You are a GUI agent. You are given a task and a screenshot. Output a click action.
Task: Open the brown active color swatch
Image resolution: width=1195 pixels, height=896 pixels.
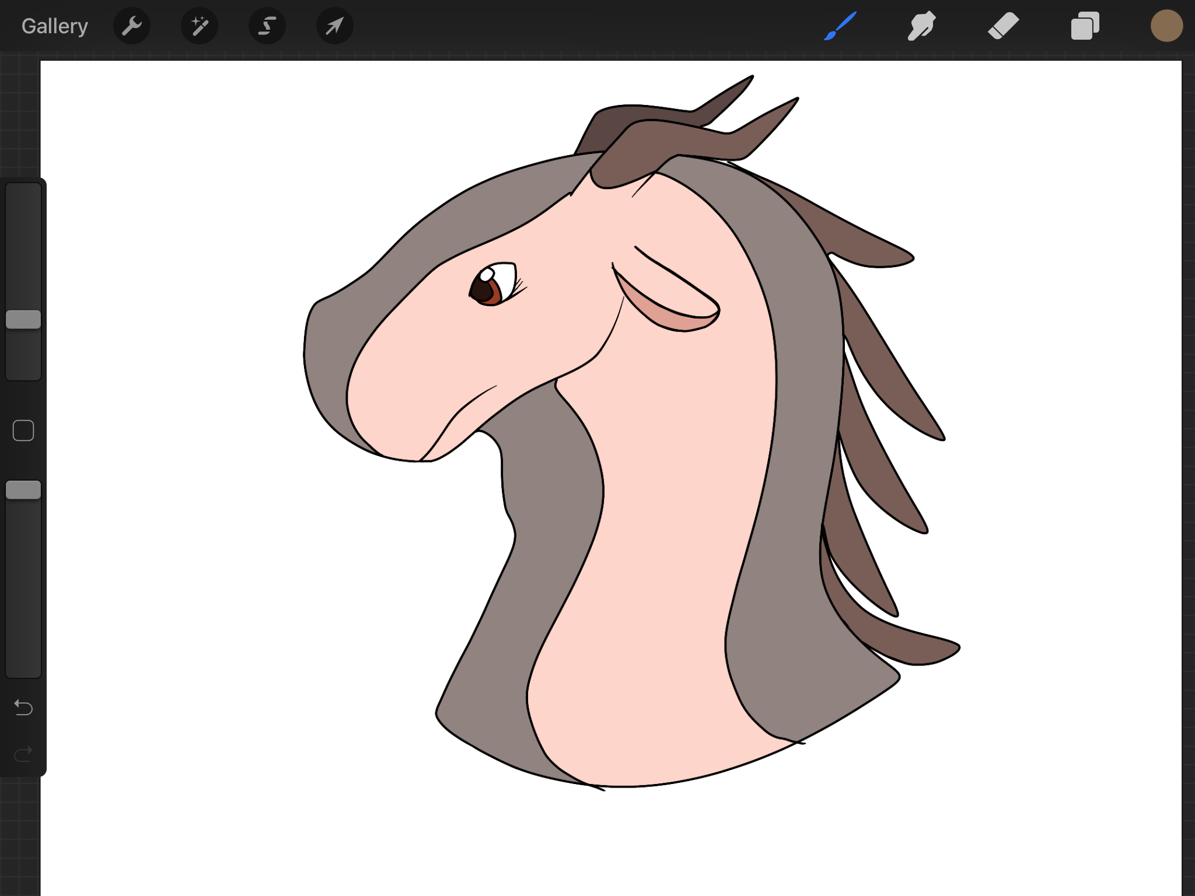pos(1166,26)
